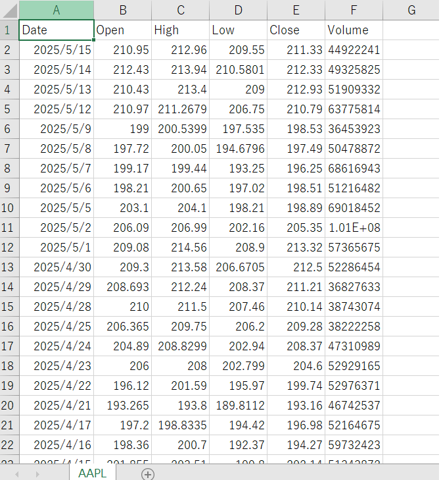Select row 5 header
The width and height of the screenshot is (441, 480).
click(x=9, y=109)
